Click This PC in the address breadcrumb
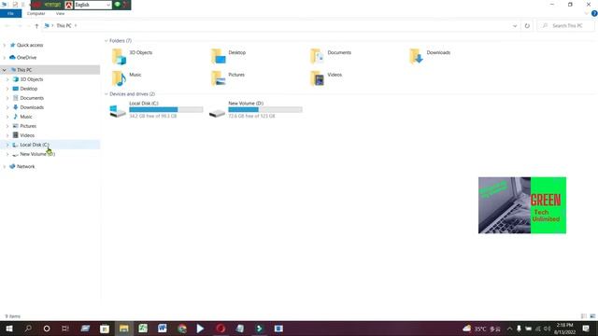 [64, 26]
